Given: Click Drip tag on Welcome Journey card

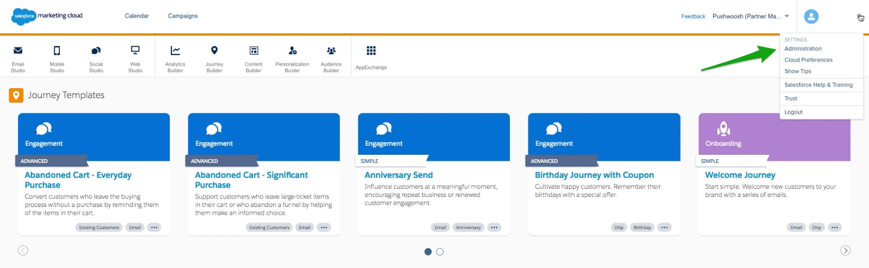Looking at the screenshot, I should 817,227.
